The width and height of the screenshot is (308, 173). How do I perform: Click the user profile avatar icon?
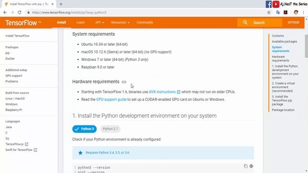296,12
